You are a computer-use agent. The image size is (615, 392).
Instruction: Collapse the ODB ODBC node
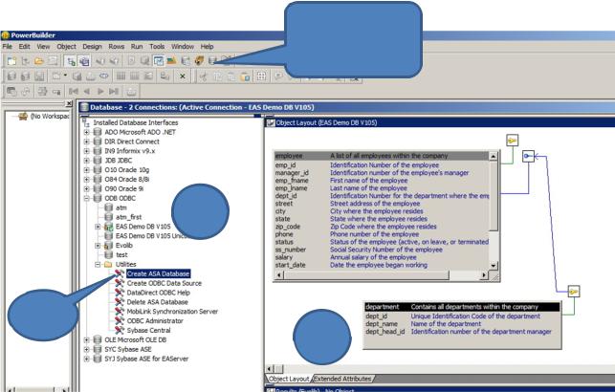click(x=87, y=198)
